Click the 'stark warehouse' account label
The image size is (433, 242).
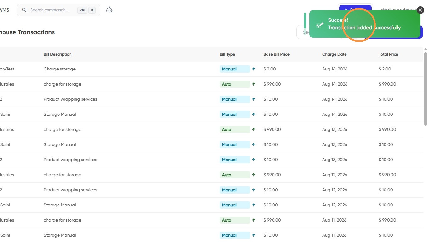click(398, 10)
